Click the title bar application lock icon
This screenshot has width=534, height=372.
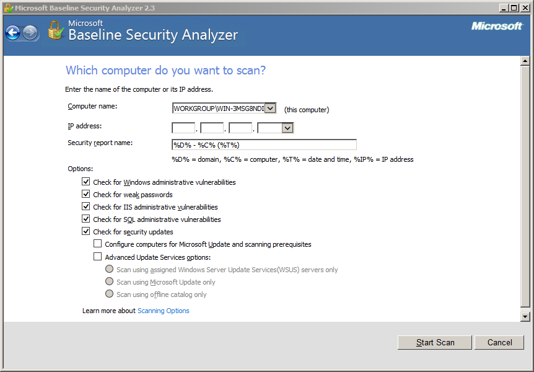(x=9, y=8)
